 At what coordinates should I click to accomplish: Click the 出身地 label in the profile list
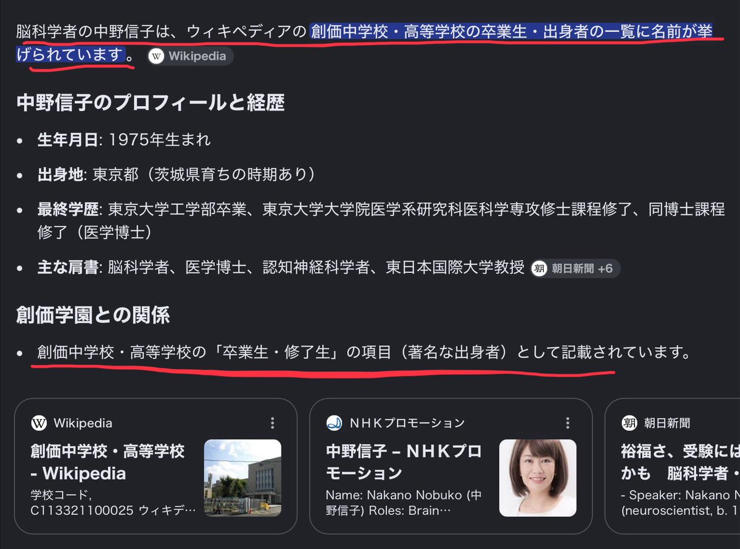coord(60,175)
